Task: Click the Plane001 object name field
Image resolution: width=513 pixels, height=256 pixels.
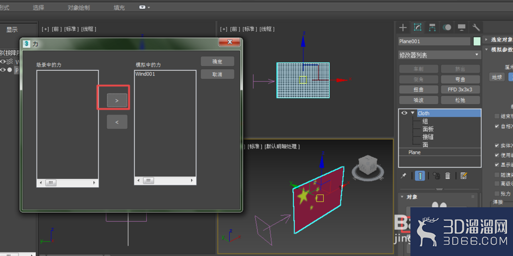Action: 434,41
